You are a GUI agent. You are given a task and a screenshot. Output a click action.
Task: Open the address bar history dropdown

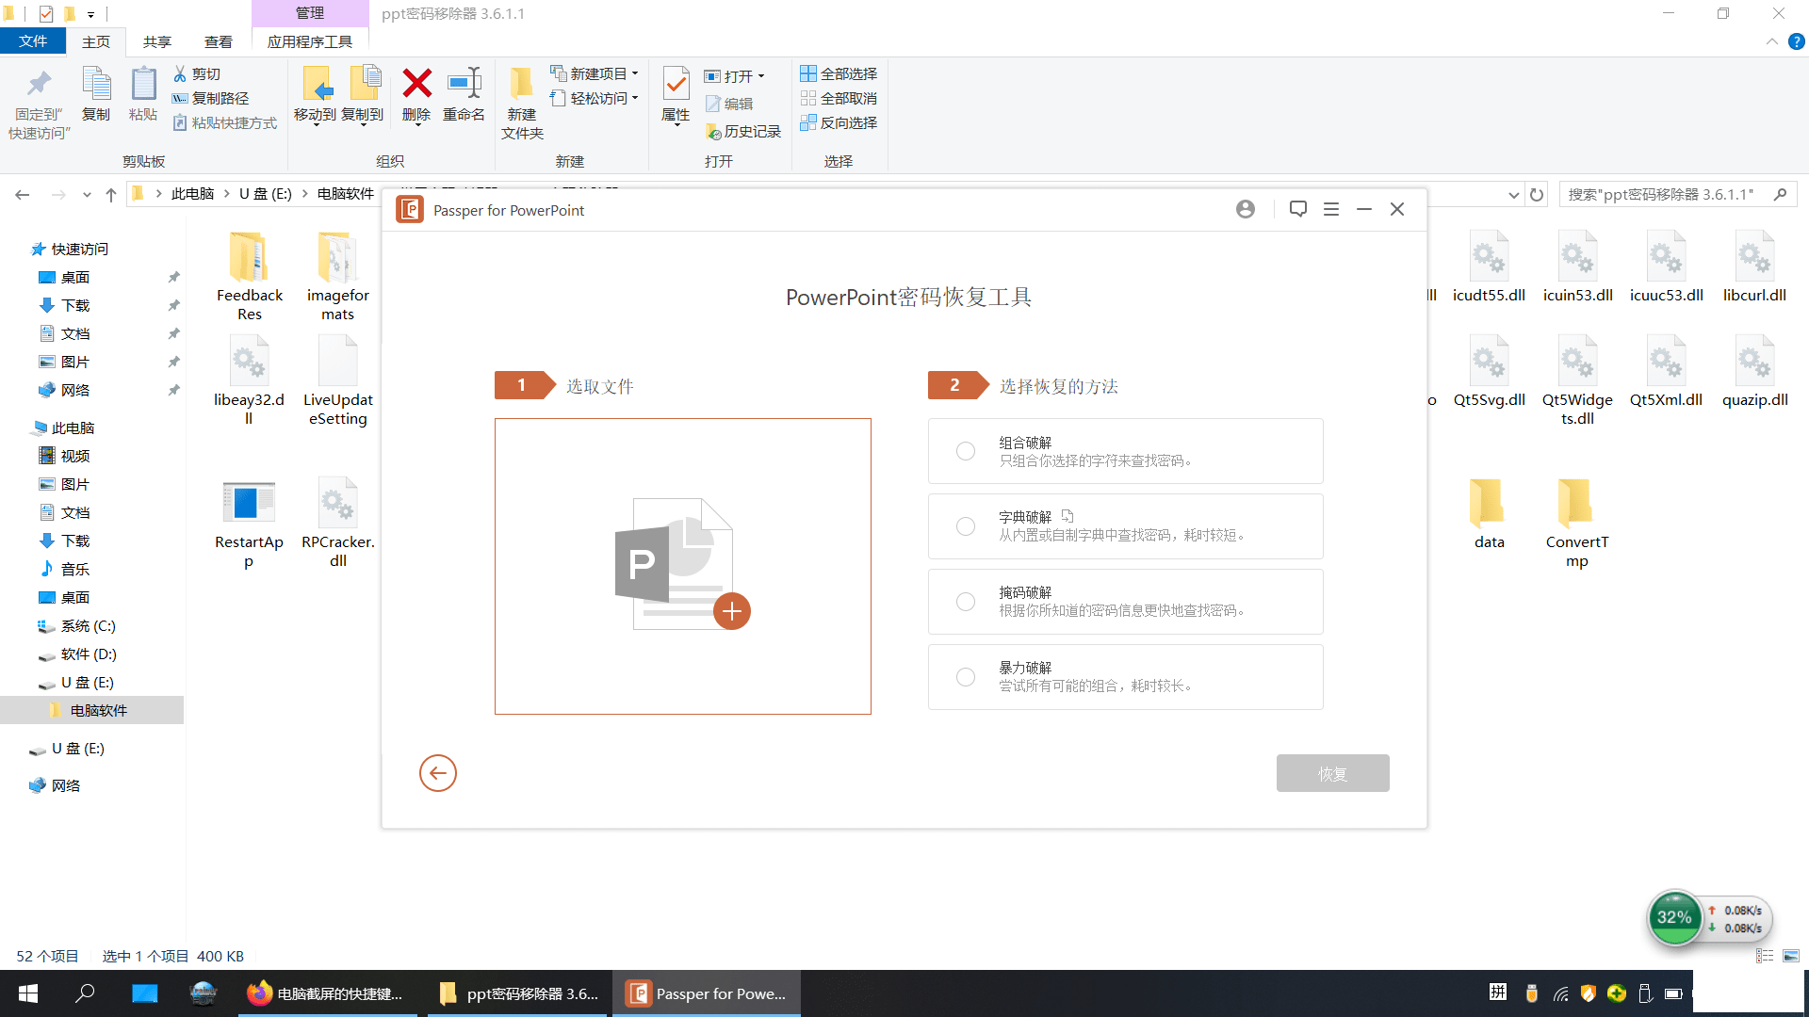(1513, 195)
